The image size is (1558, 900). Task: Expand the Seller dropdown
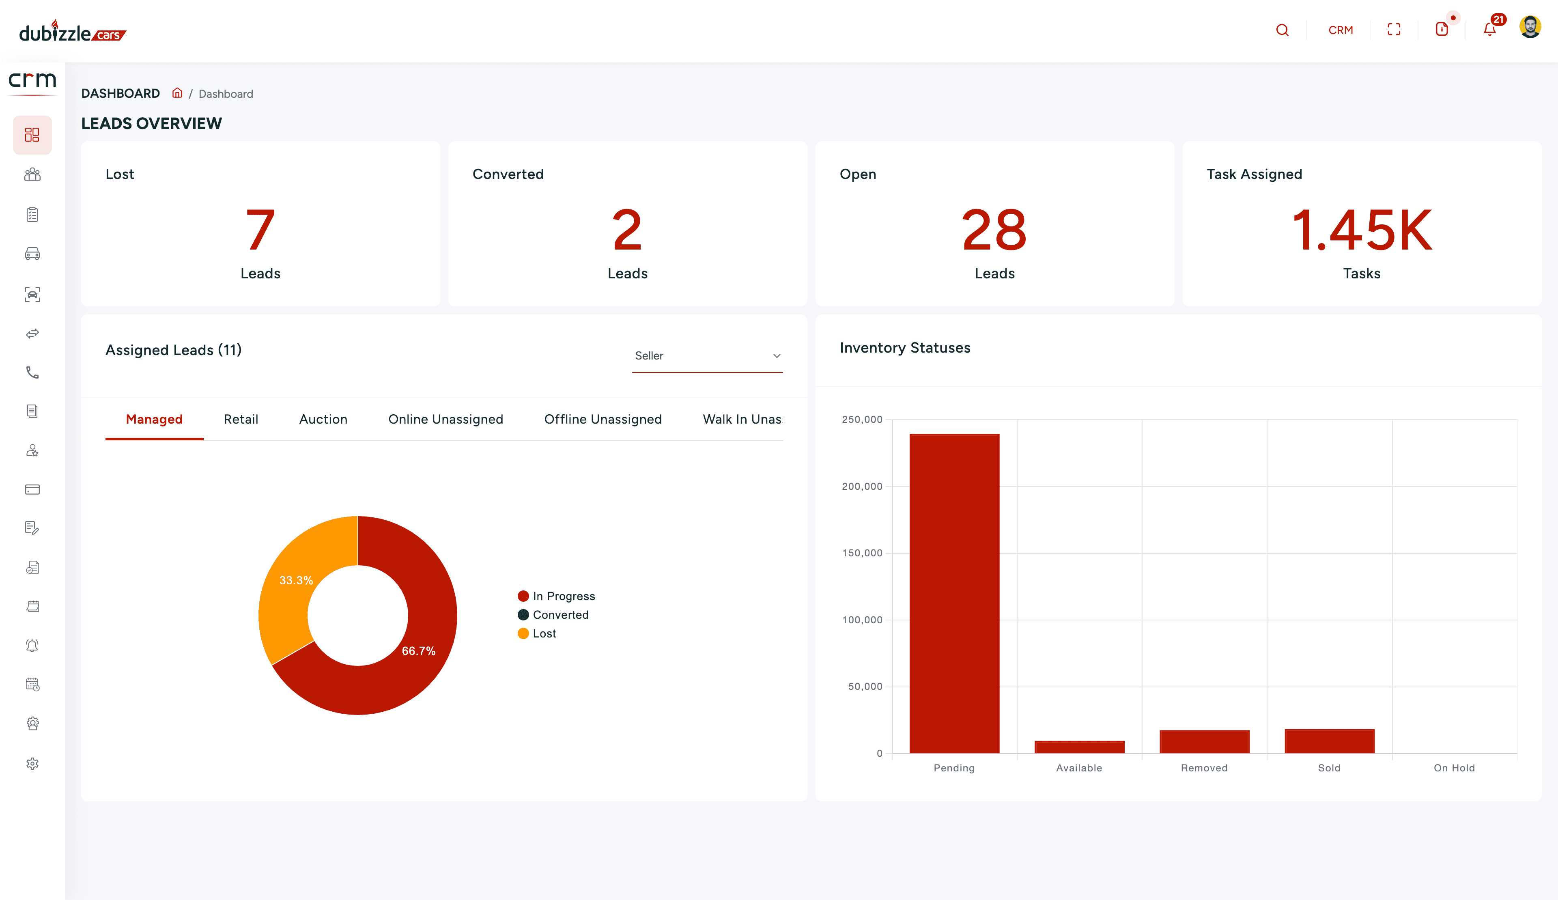click(x=707, y=355)
